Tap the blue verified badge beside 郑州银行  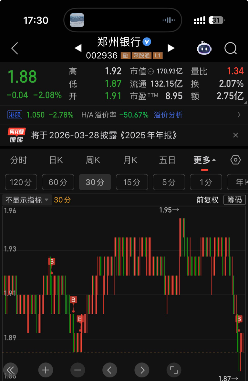coord(147,42)
